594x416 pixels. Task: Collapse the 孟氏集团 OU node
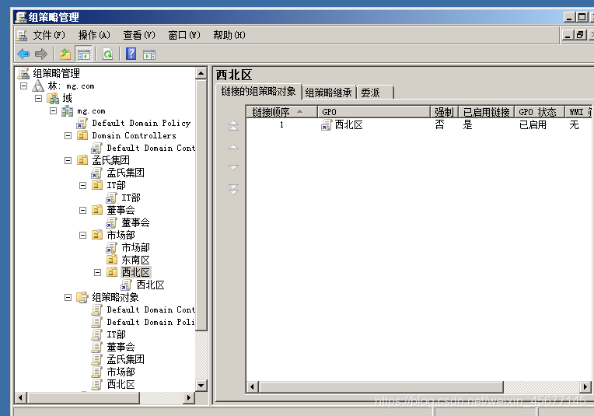click(x=68, y=161)
